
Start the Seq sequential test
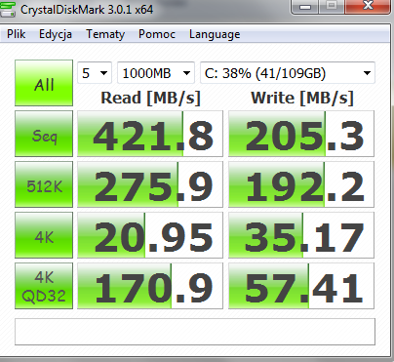pyautogui.click(x=44, y=134)
